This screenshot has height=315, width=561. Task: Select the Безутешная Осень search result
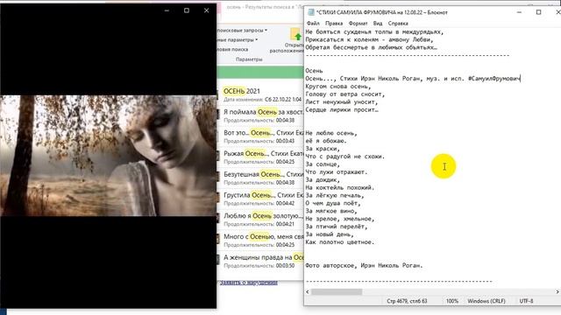click(260, 178)
